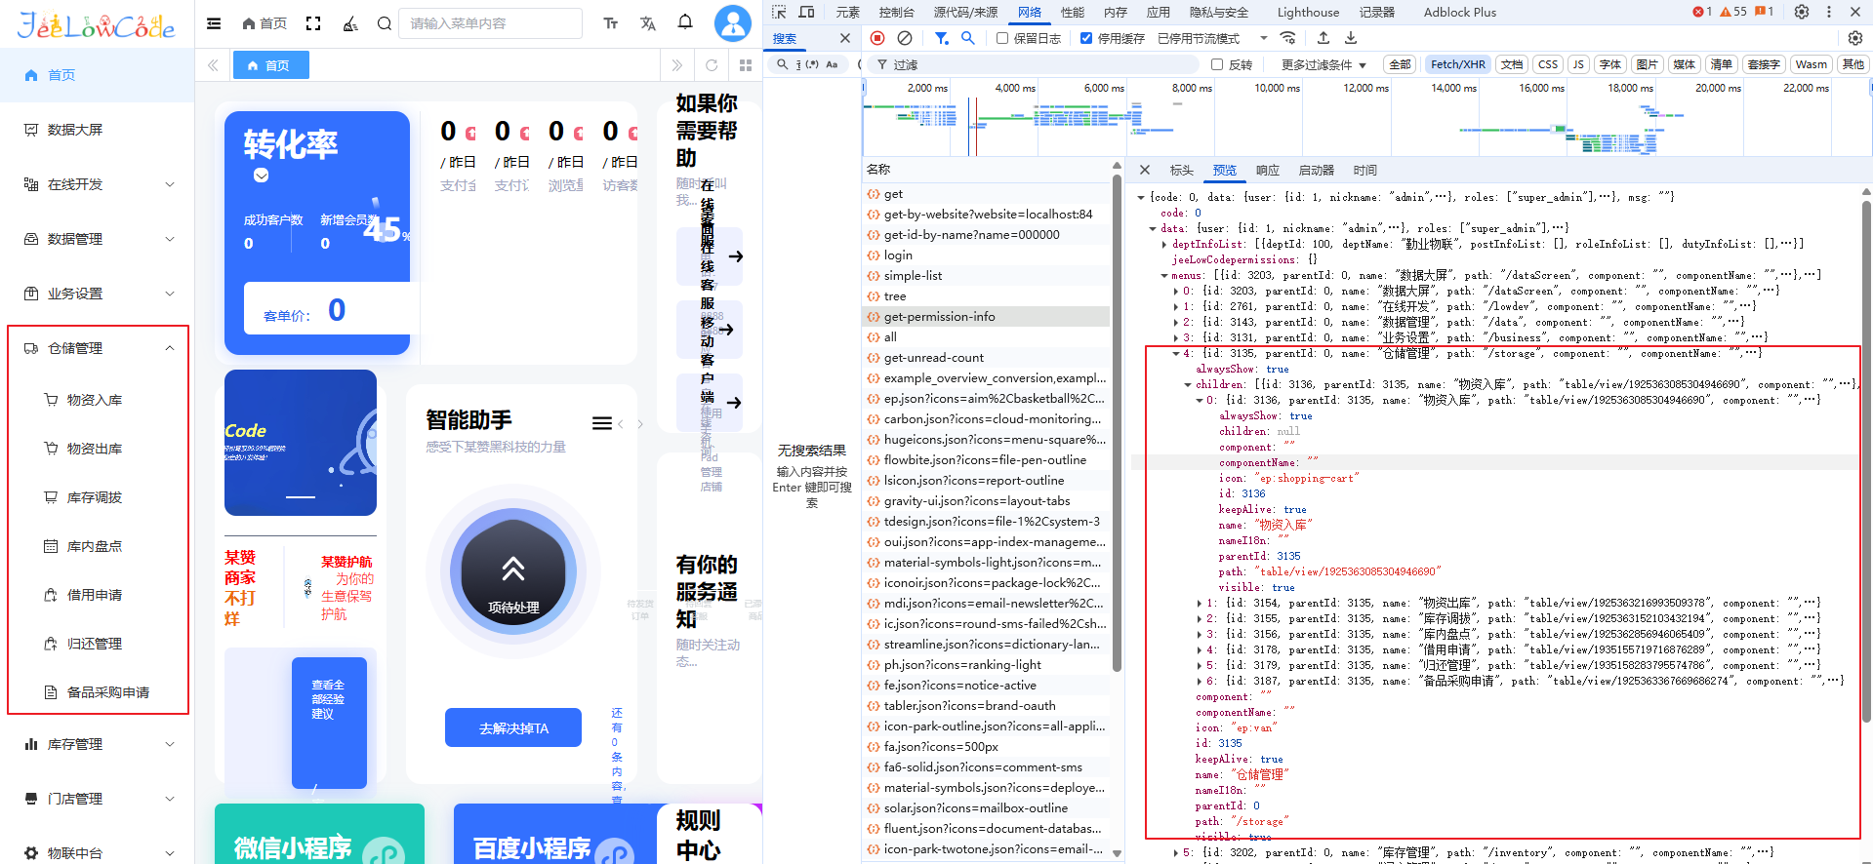Open the 响应 response tab

[1267, 171]
